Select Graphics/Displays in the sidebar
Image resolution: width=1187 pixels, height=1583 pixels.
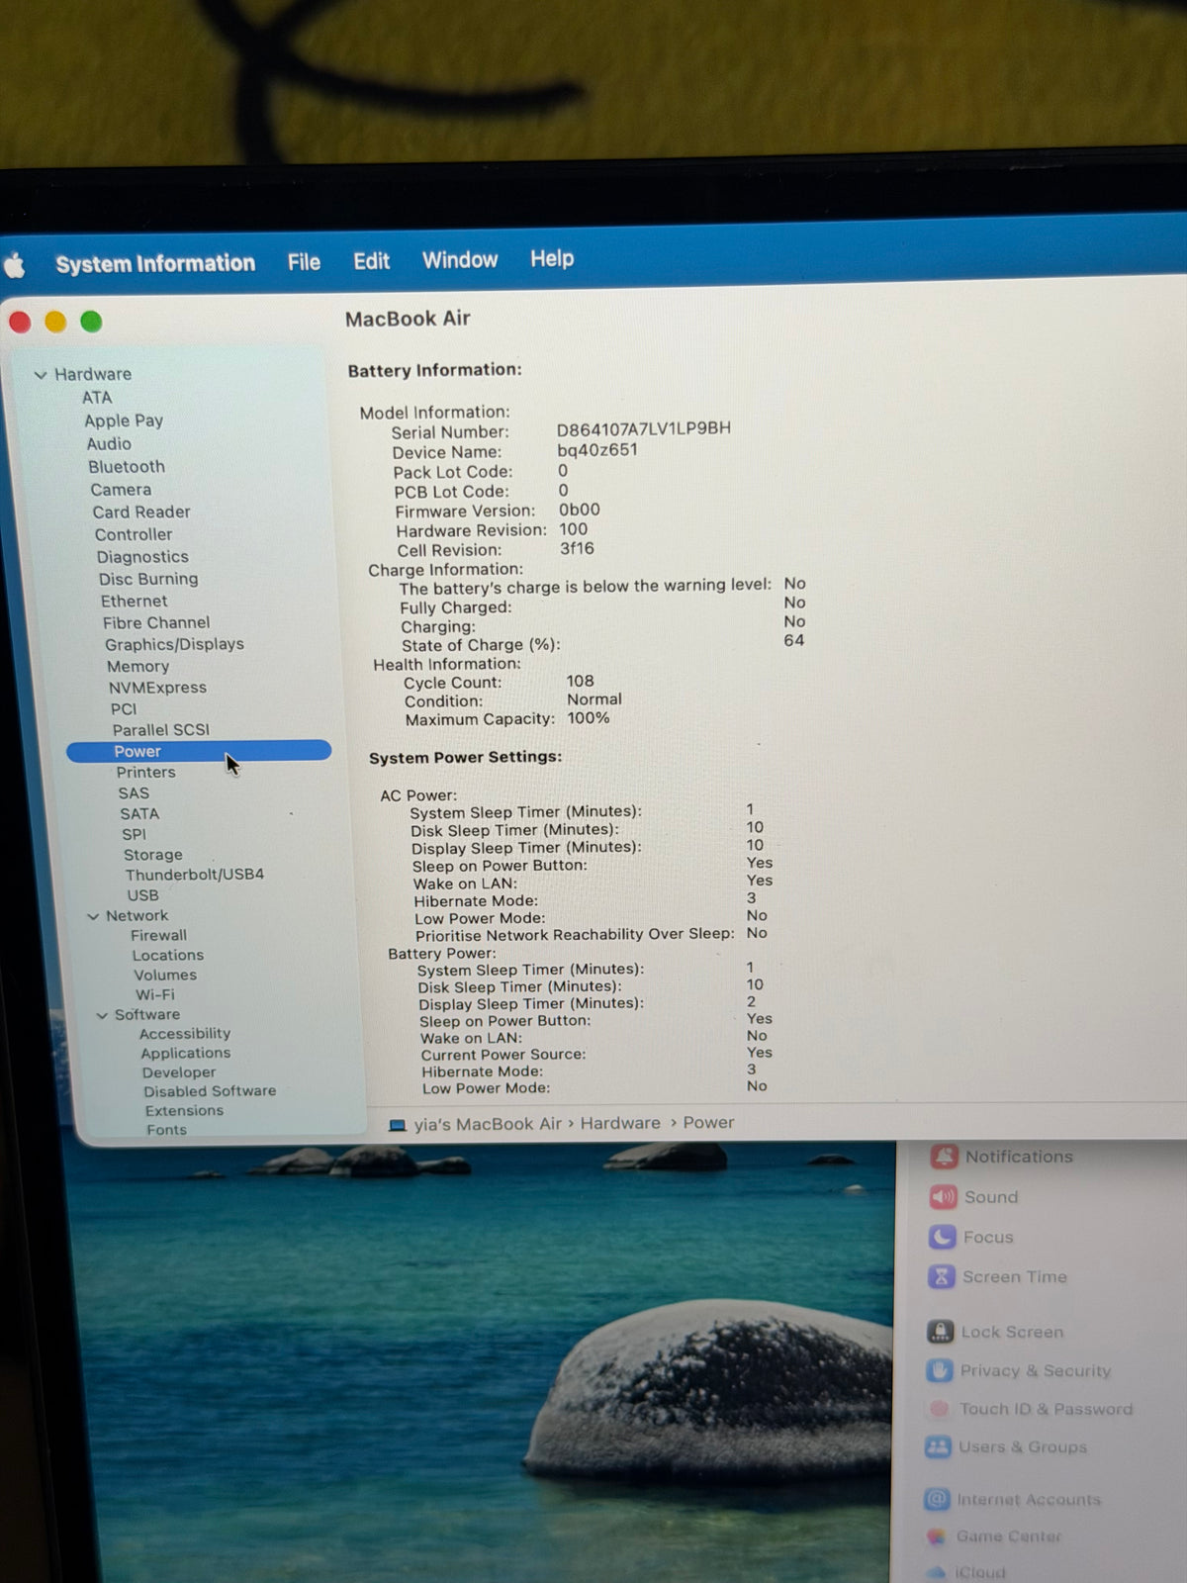coord(174,644)
